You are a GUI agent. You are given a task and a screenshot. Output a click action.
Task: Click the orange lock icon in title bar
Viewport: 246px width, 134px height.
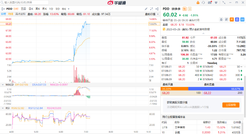pyautogui.click(x=198, y=3)
